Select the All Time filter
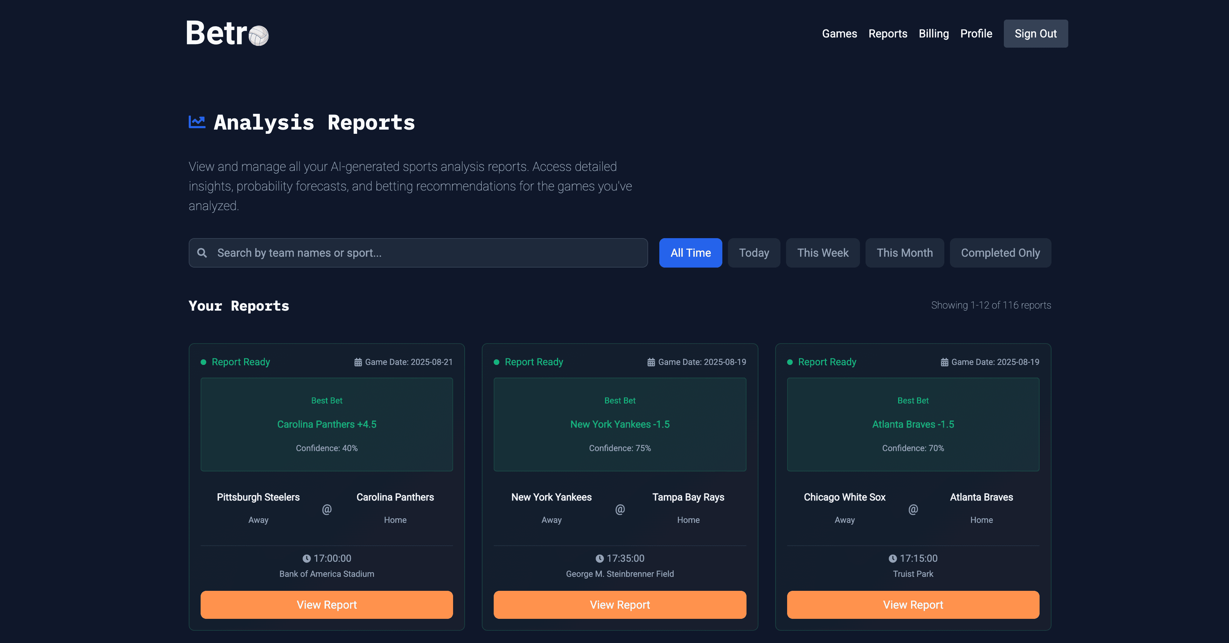The width and height of the screenshot is (1229, 643). tap(690, 253)
